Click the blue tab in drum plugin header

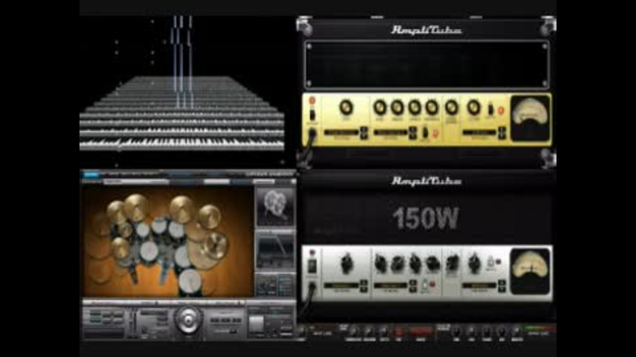91,175
